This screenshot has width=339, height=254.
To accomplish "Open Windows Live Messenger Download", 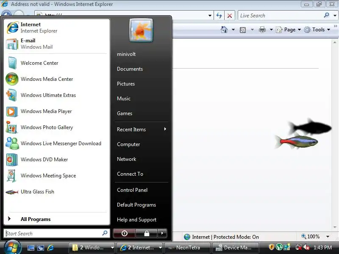I will click(x=57, y=144).
